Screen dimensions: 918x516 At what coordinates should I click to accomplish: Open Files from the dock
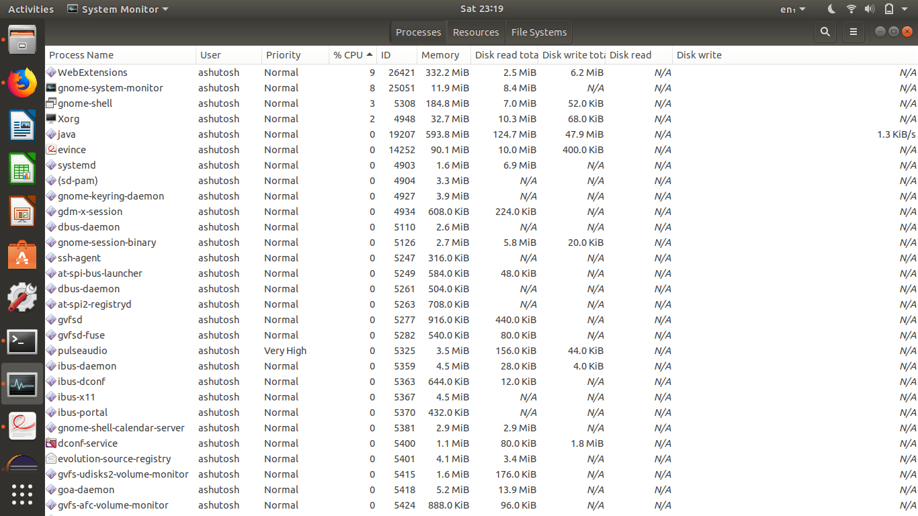22,40
